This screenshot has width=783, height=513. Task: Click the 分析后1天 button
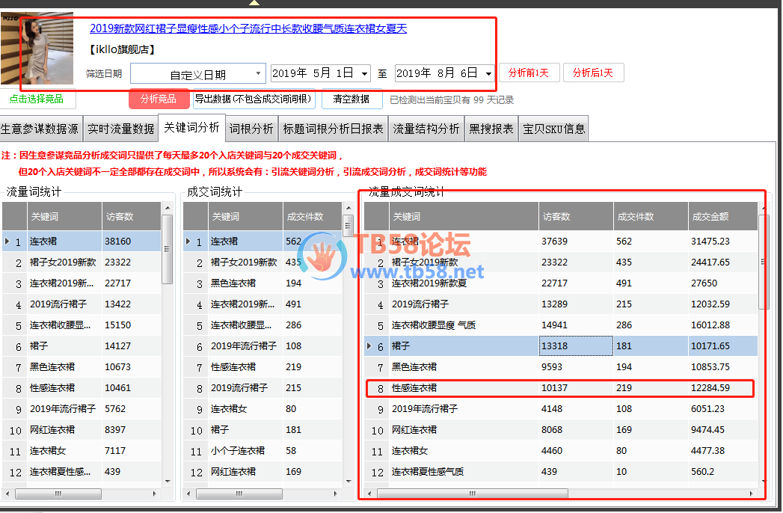(593, 73)
